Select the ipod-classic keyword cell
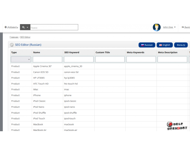 79,101
